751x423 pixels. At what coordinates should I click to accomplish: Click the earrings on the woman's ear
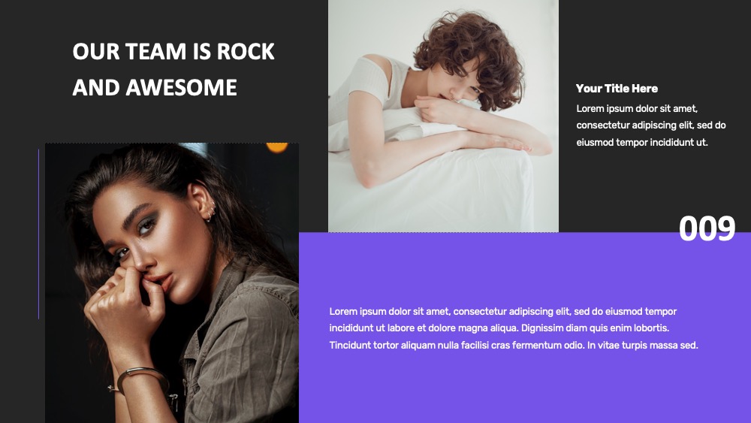(x=211, y=211)
